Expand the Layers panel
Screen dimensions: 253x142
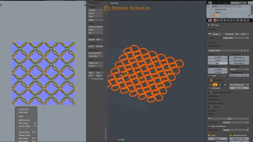pos(212,42)
